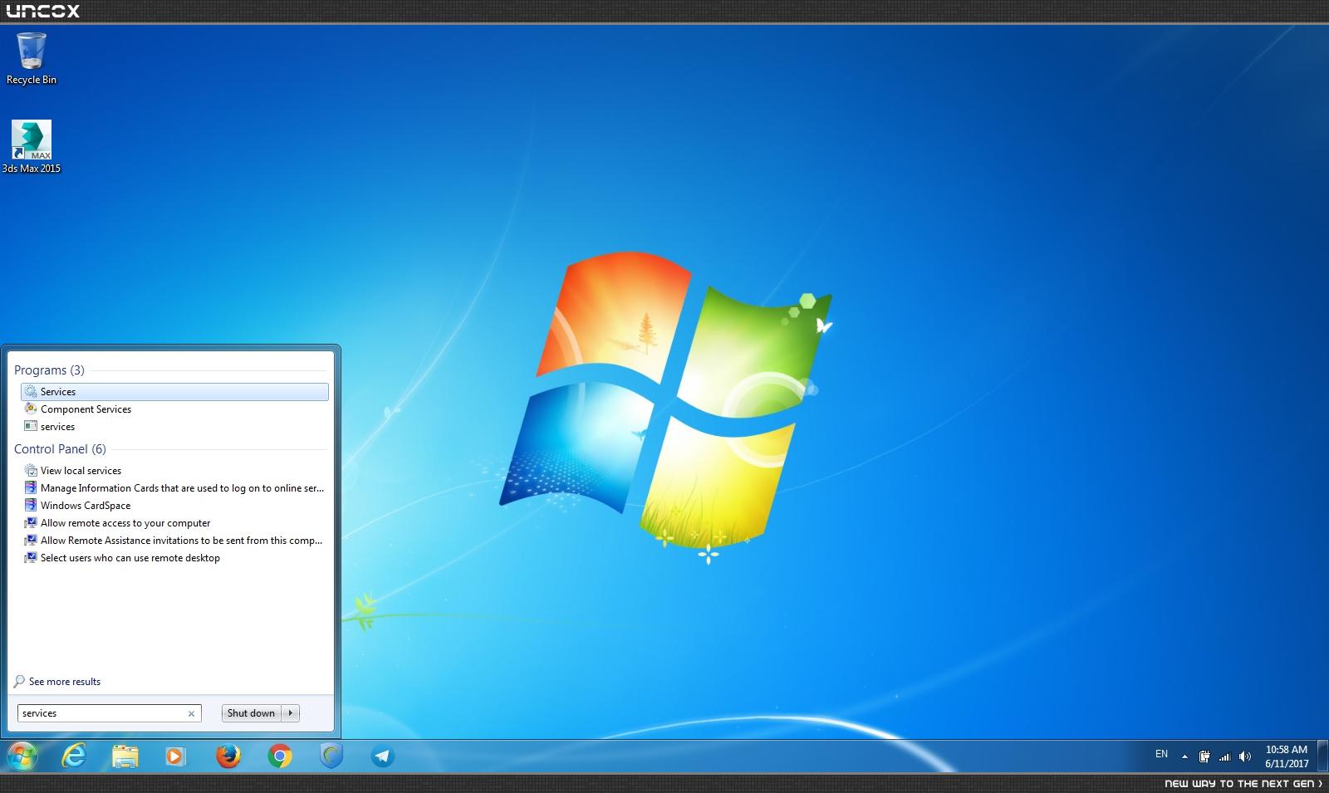Clear the search box with the X

tap(192, 713)
